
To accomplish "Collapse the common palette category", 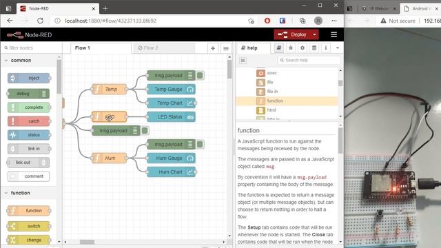I will pyautogui.click(x=28, y=61).
